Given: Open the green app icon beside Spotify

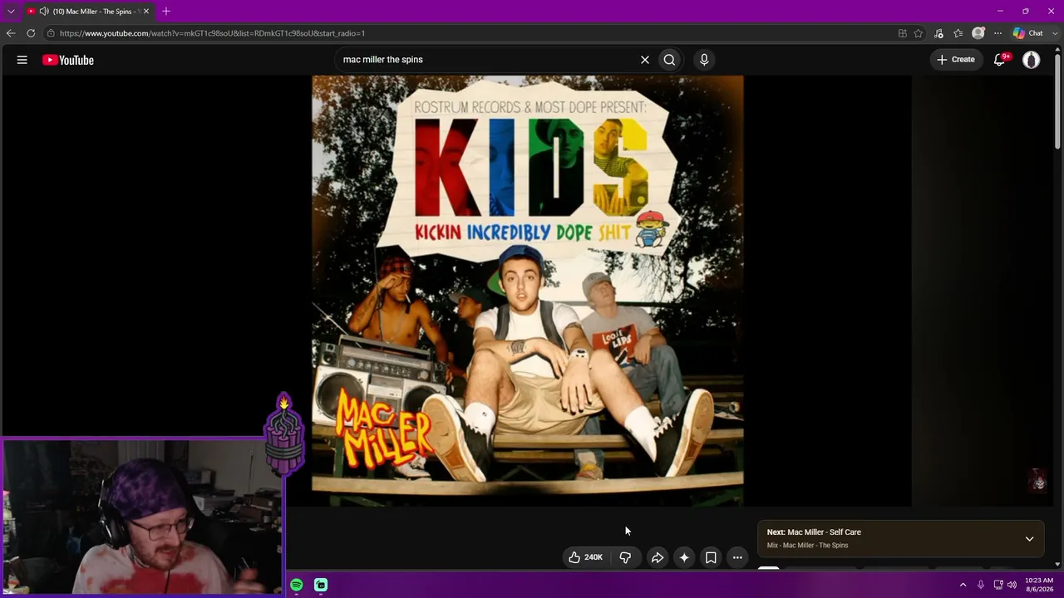Looking at the screenshot, I should click(x=321, y=585).
